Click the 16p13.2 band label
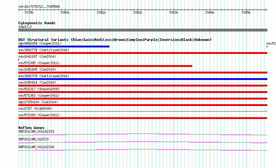This screenshot has width=276, height=168. [x=25, y=27]
